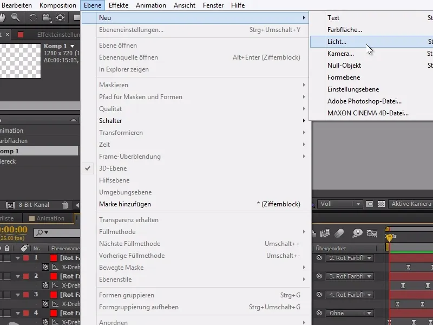Image resolution: width=433 pixels, height=325 pixels.
Task: Click the timecode field showing 0:00:00
Action: point(12,230)
